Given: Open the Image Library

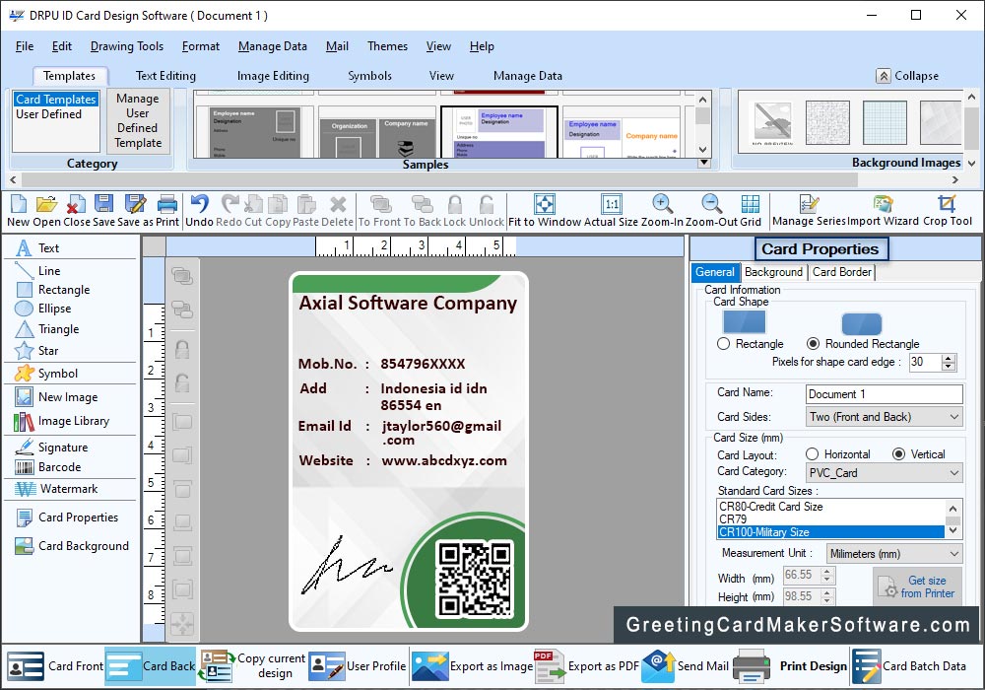Looking at the screenshot, I should 61,421.
